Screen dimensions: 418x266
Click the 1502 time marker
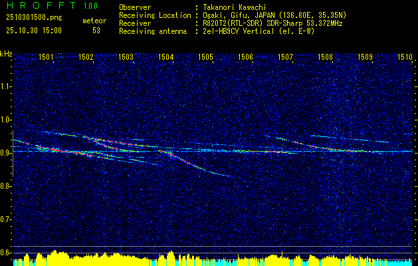click(86, 57)
